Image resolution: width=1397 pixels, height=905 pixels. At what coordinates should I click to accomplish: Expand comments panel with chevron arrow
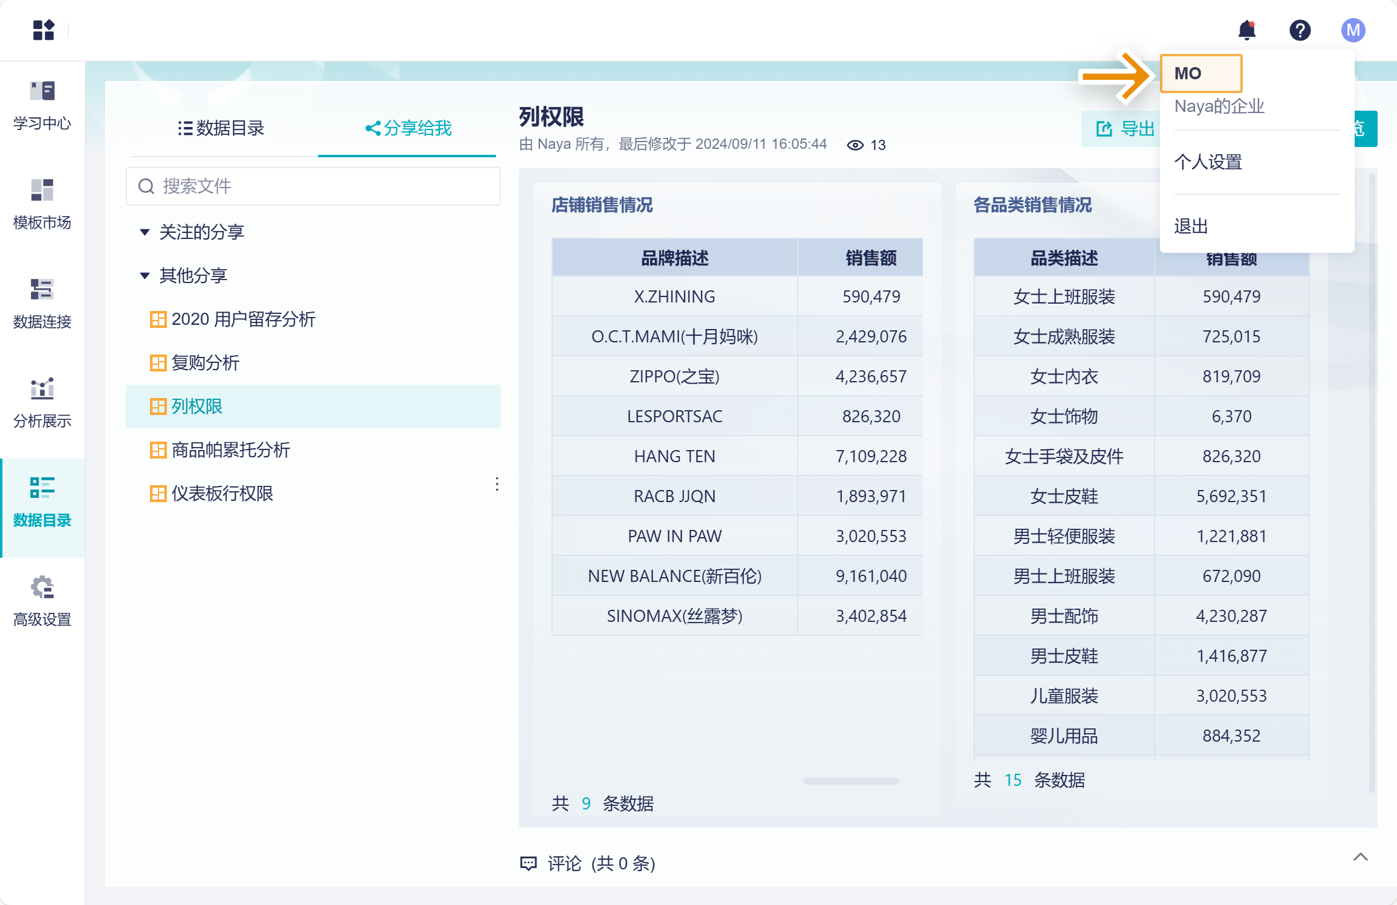(1361, 857)
